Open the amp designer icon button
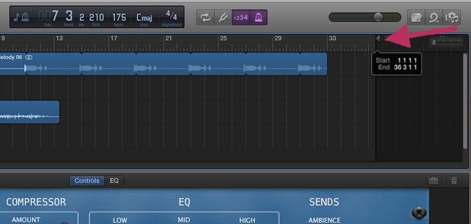The height and width of the screenshot is (224, 471). coord(433,181)
